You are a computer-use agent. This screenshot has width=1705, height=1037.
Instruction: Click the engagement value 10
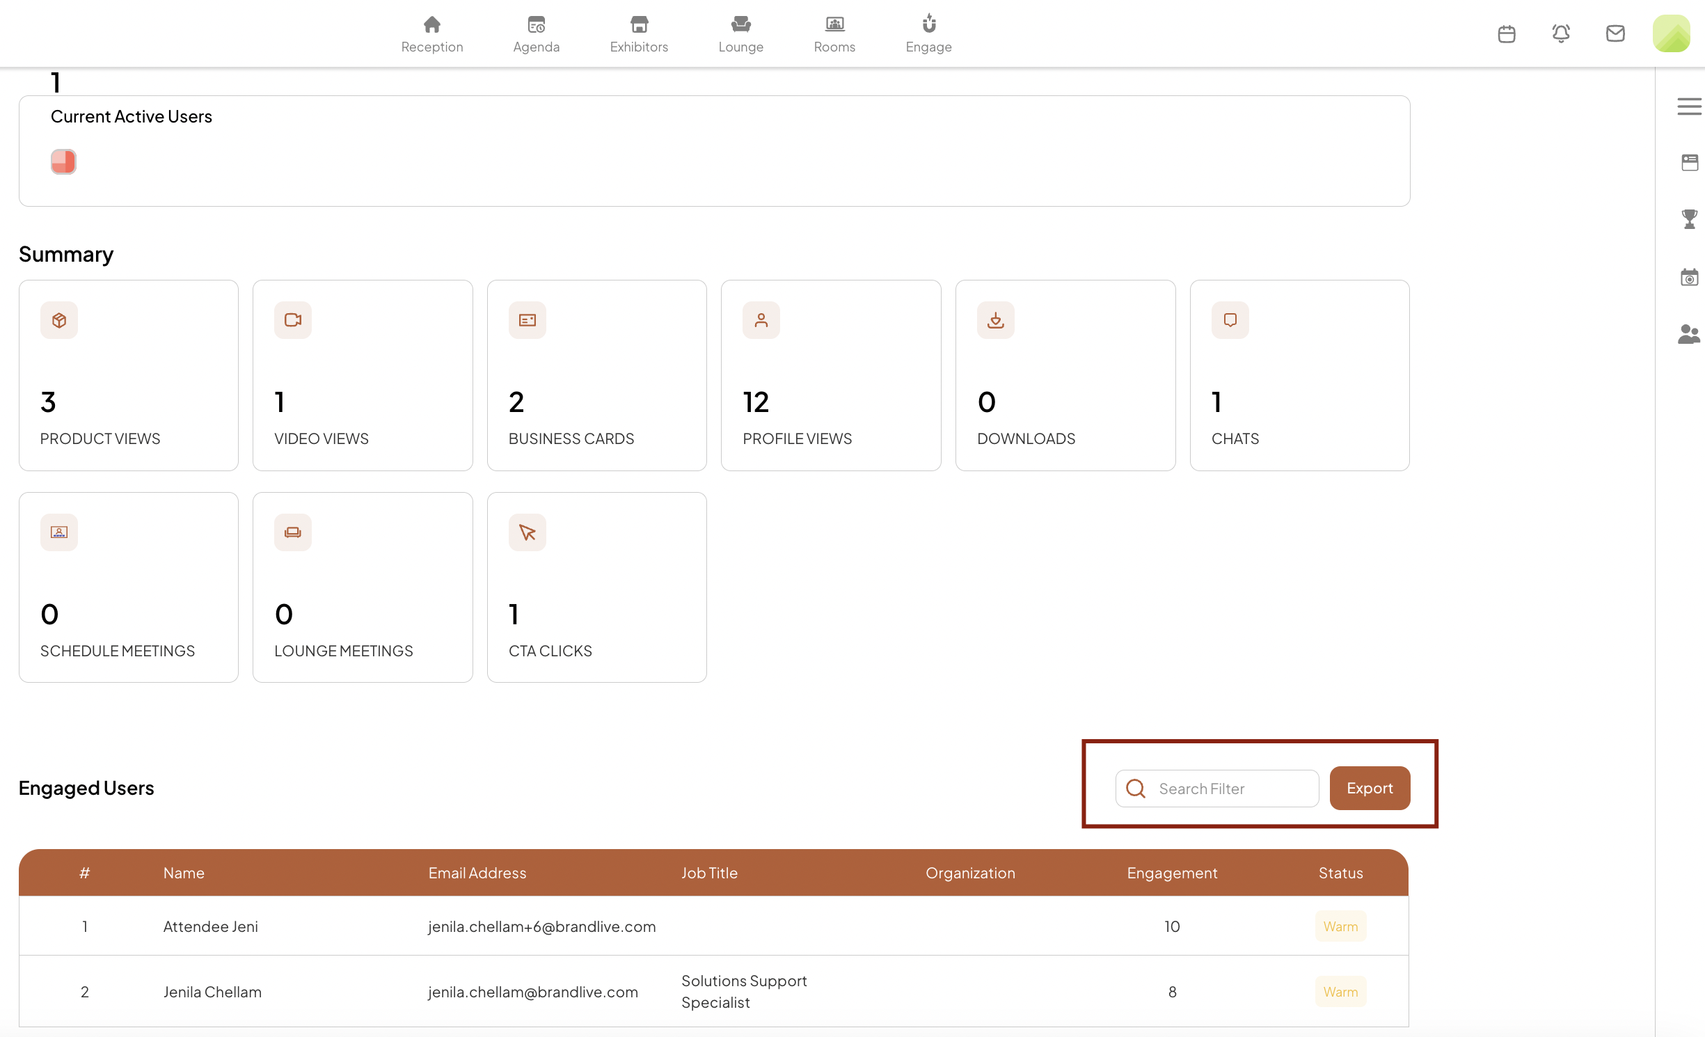(x=1172, y=926)
